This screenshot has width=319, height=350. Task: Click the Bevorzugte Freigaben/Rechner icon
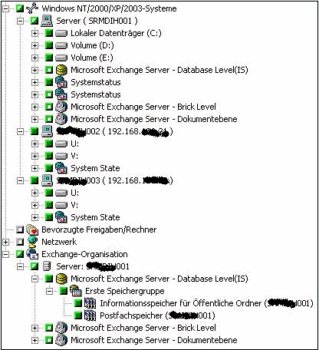[x=32, y=229]
